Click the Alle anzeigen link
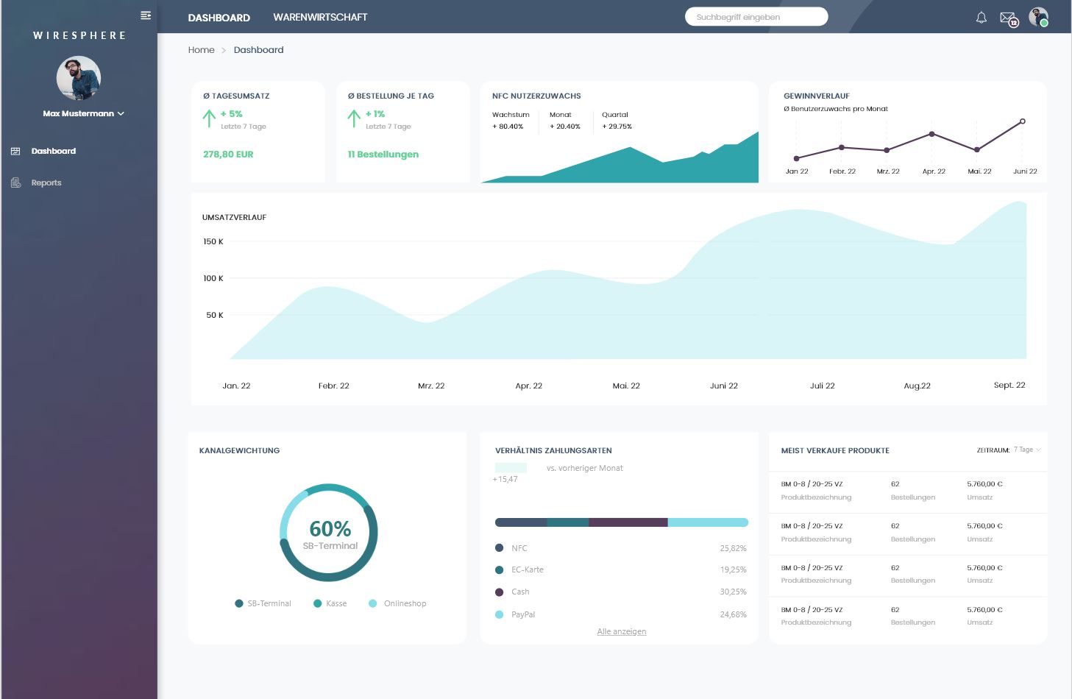1072x699 pixels. tap(622, 631)
